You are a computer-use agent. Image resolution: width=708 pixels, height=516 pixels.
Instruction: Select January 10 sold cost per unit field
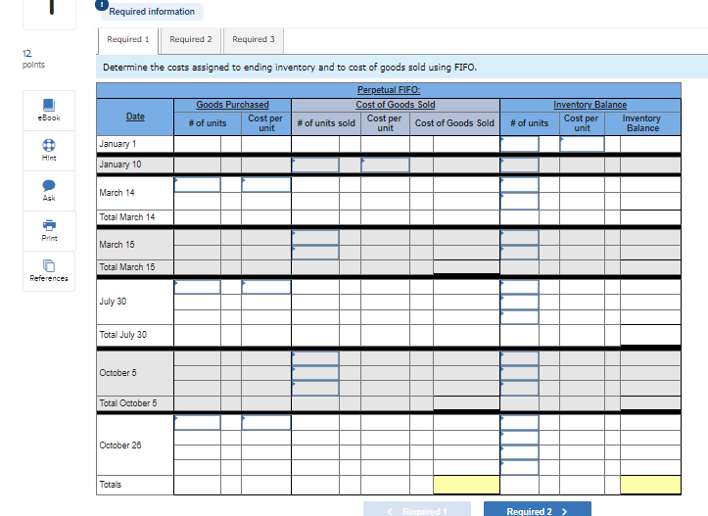tap(385, 164)
